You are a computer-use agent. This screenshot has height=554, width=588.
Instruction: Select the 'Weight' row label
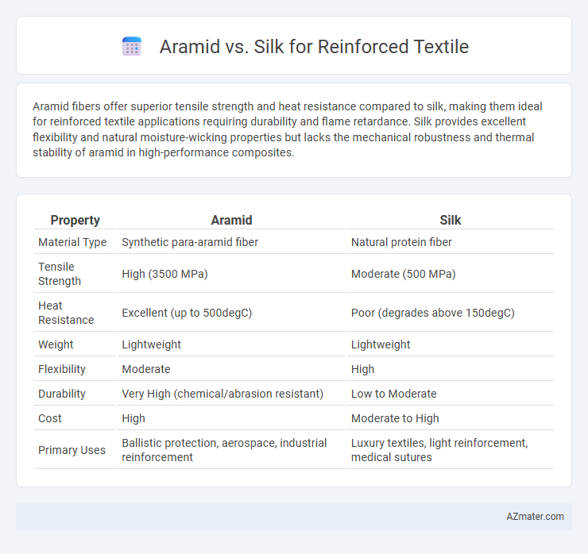(56, 344)
